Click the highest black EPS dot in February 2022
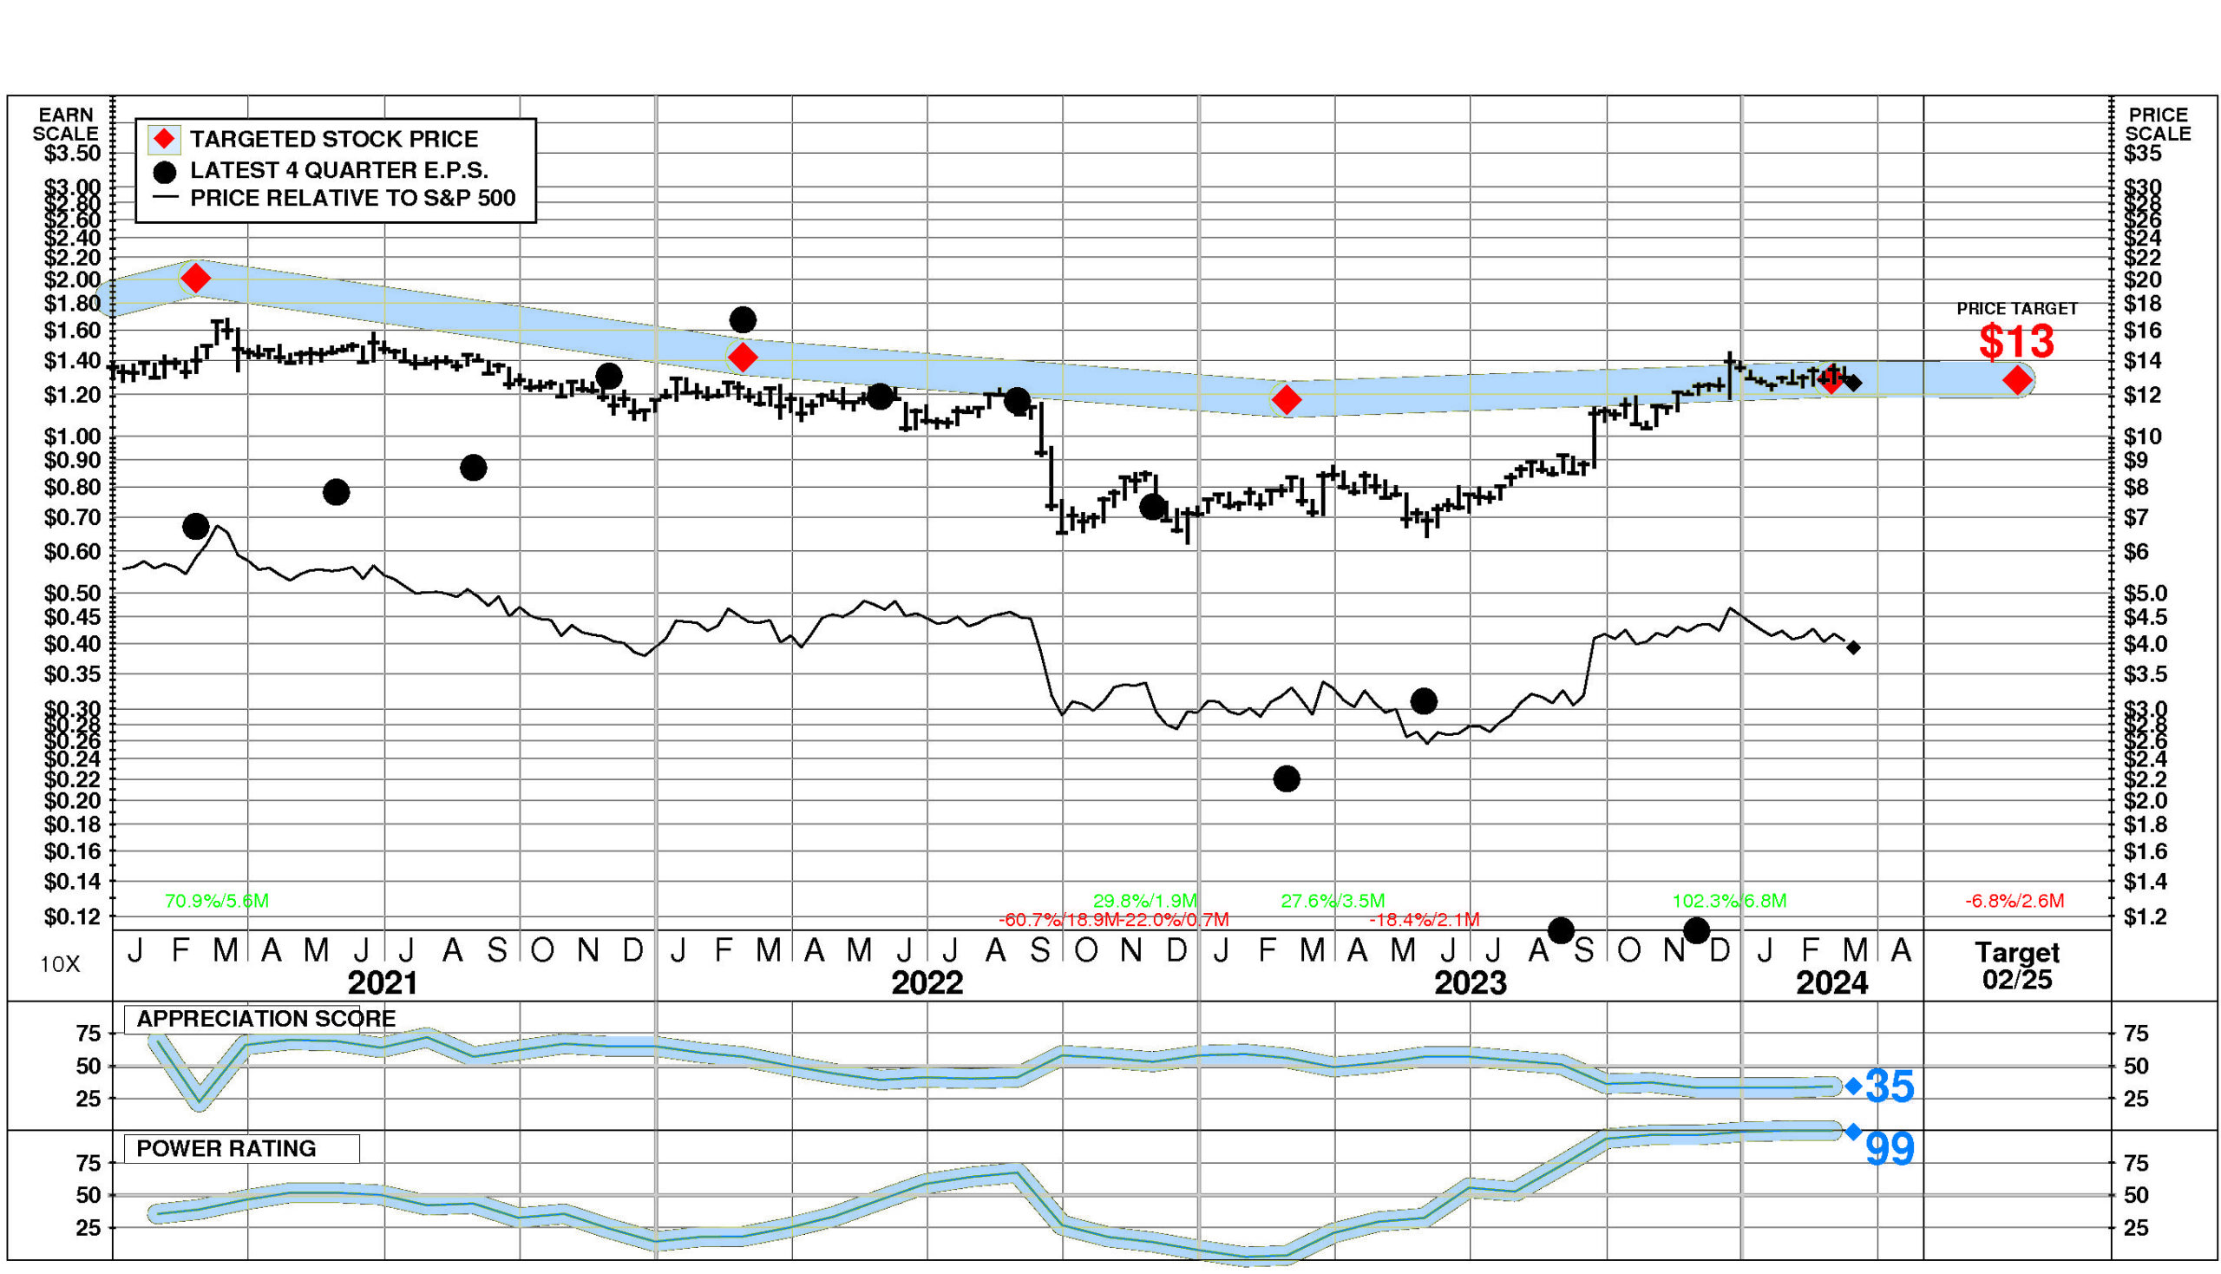This screenshot has height=1274, width=2221. tap(742, 319)
